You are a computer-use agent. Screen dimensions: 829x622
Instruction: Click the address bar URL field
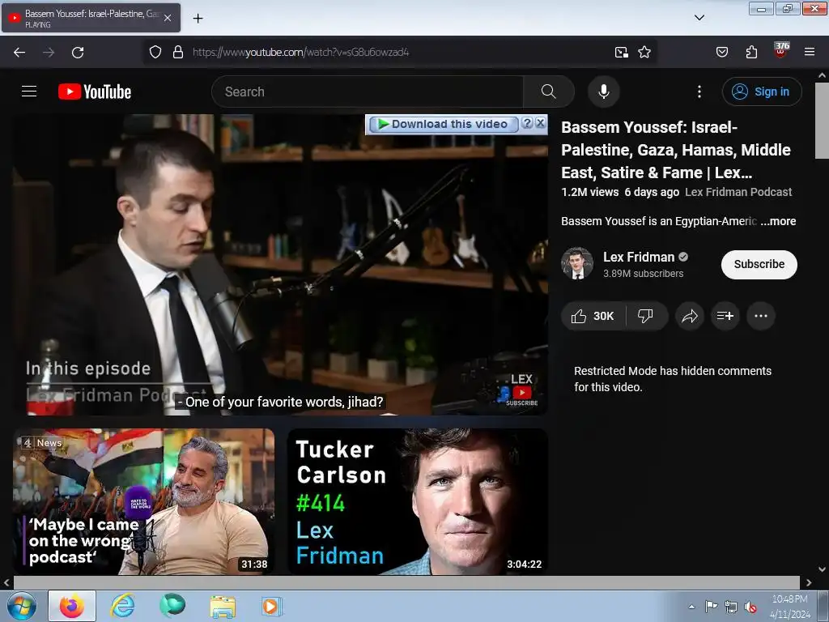coord(400,52)
